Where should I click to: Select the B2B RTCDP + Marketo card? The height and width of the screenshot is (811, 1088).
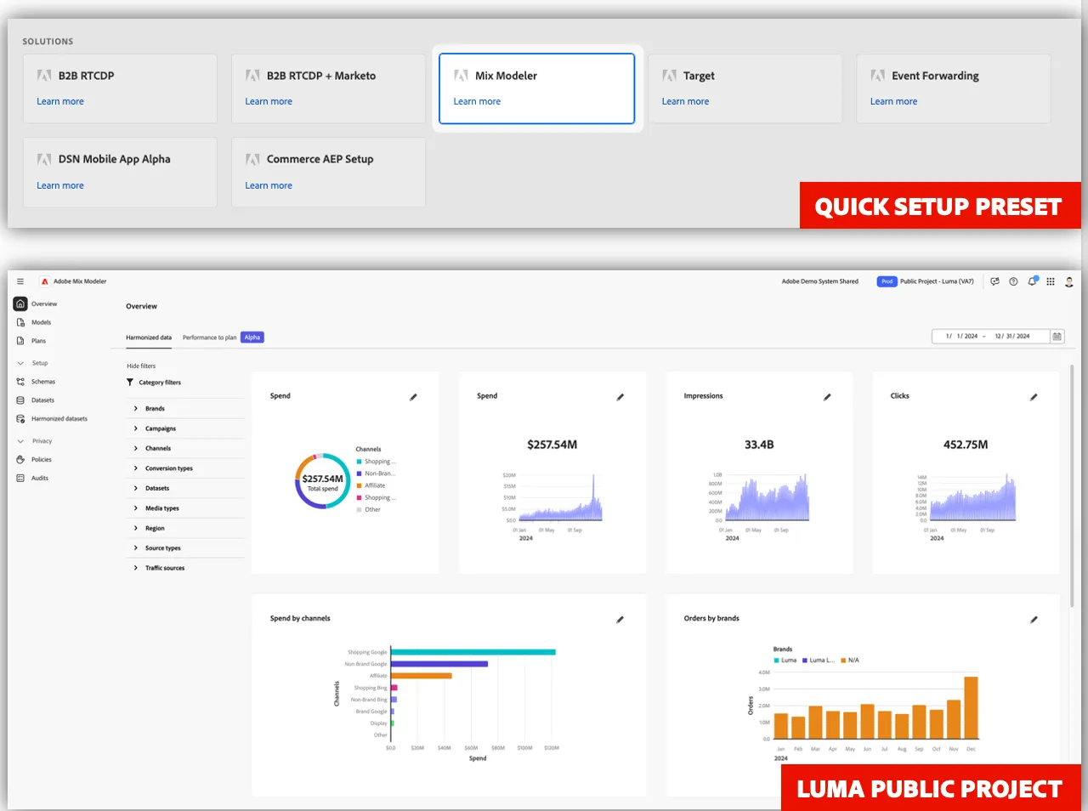pyautogui.click(x=328, y=88)
